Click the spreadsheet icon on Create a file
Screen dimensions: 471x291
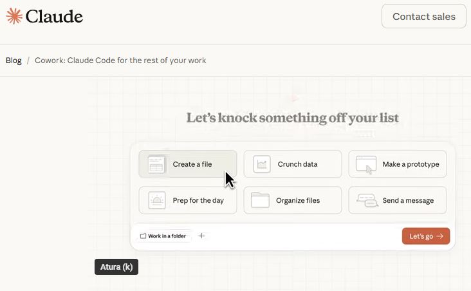pos(156,164)
